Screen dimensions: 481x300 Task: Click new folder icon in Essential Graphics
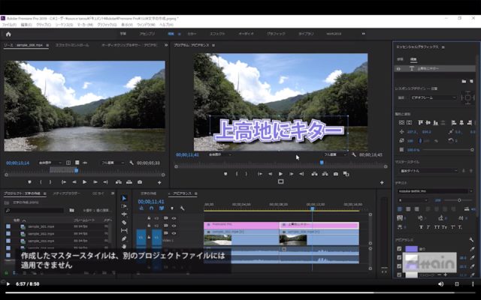coord(464,81)
